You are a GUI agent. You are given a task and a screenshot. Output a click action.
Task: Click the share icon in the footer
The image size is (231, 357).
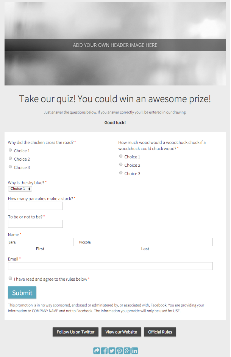97,351
